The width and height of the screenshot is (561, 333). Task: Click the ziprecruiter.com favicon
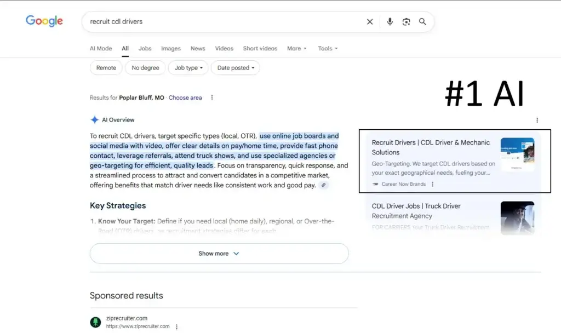(x=94, y=322)
